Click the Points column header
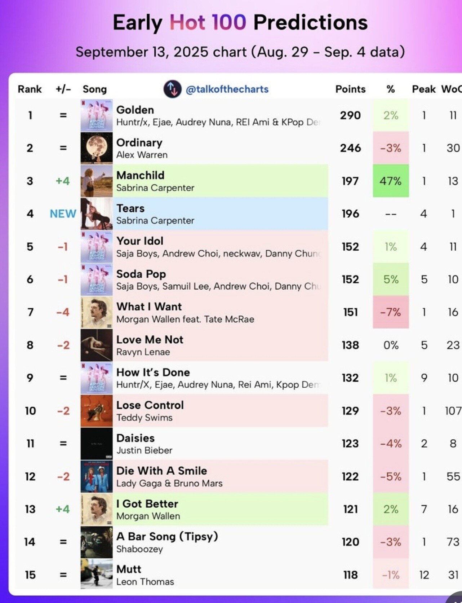 click(350, 89)
